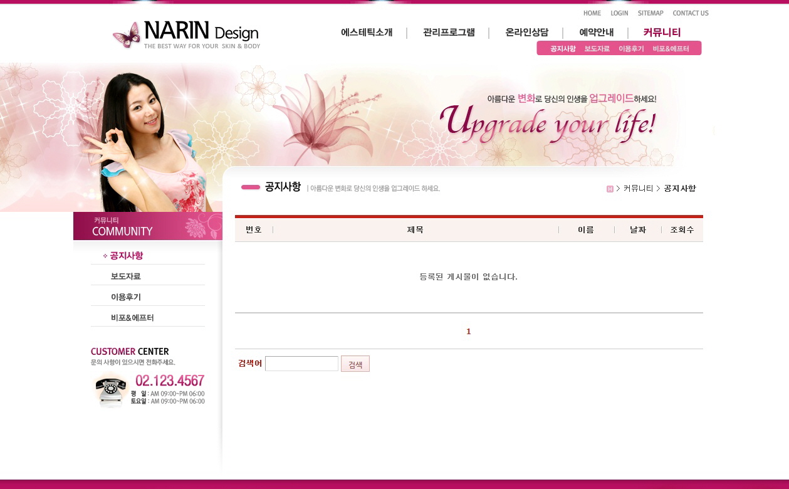The width and height of the screenshot is (789, 489).
Task: Click the 등록된 게시물이 없습니다 message
Action: pyautogui.click(x=468, y=276)
